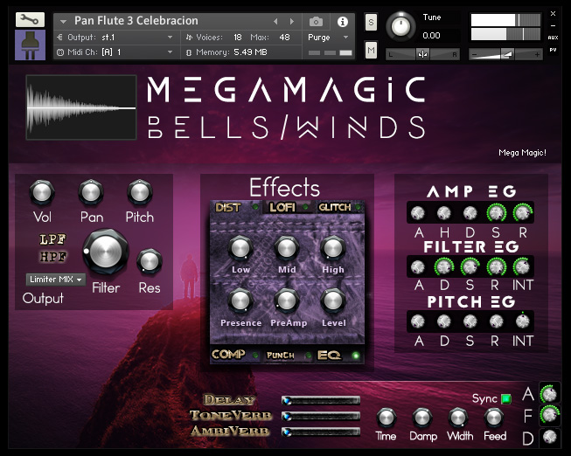Screen dimensions: 571x456
Task: Switch to the PUNCH effects tab
Action: click(281, 356)
